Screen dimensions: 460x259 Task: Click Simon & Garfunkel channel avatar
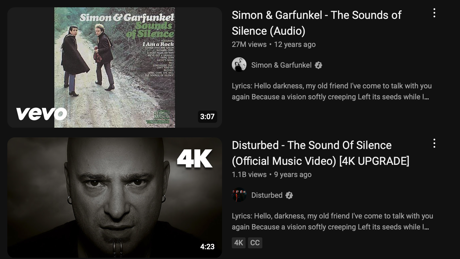[x=239, y=65]
